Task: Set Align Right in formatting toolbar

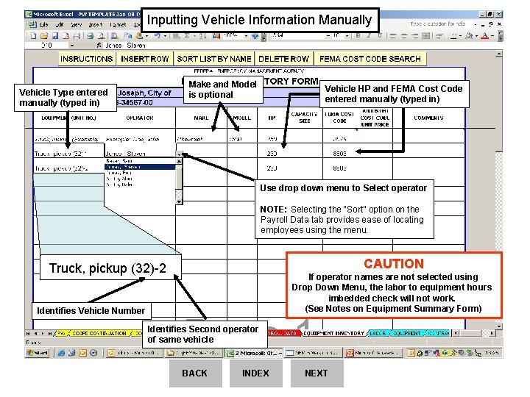Action: [x=415, y=36]
